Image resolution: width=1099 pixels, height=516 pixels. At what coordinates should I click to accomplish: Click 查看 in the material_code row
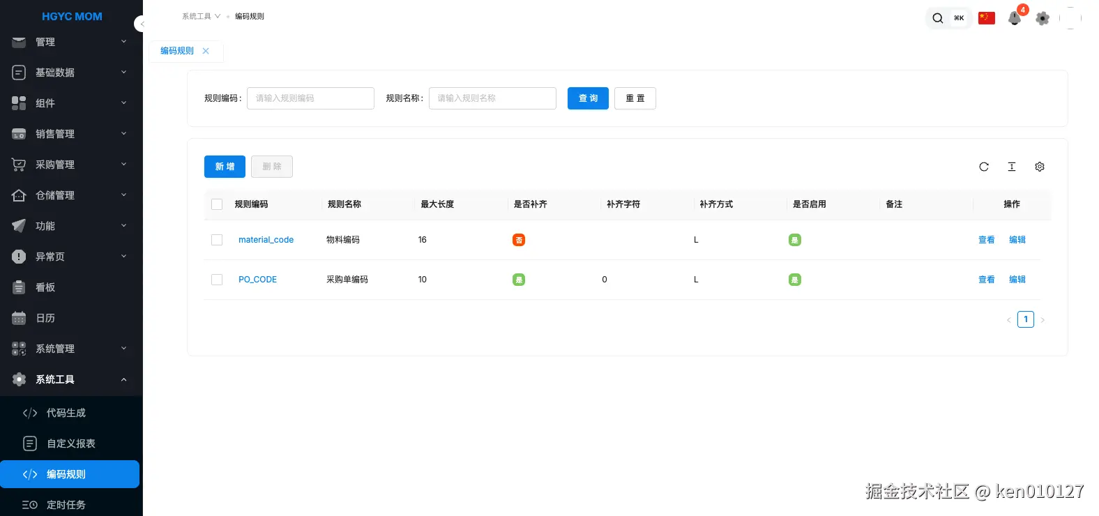coord(987,240)
